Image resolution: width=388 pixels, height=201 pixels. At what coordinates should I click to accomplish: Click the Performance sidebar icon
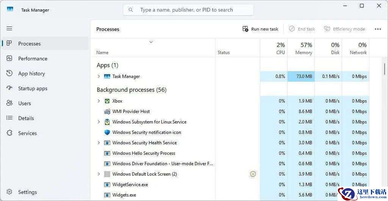click(x=9, y=58)
